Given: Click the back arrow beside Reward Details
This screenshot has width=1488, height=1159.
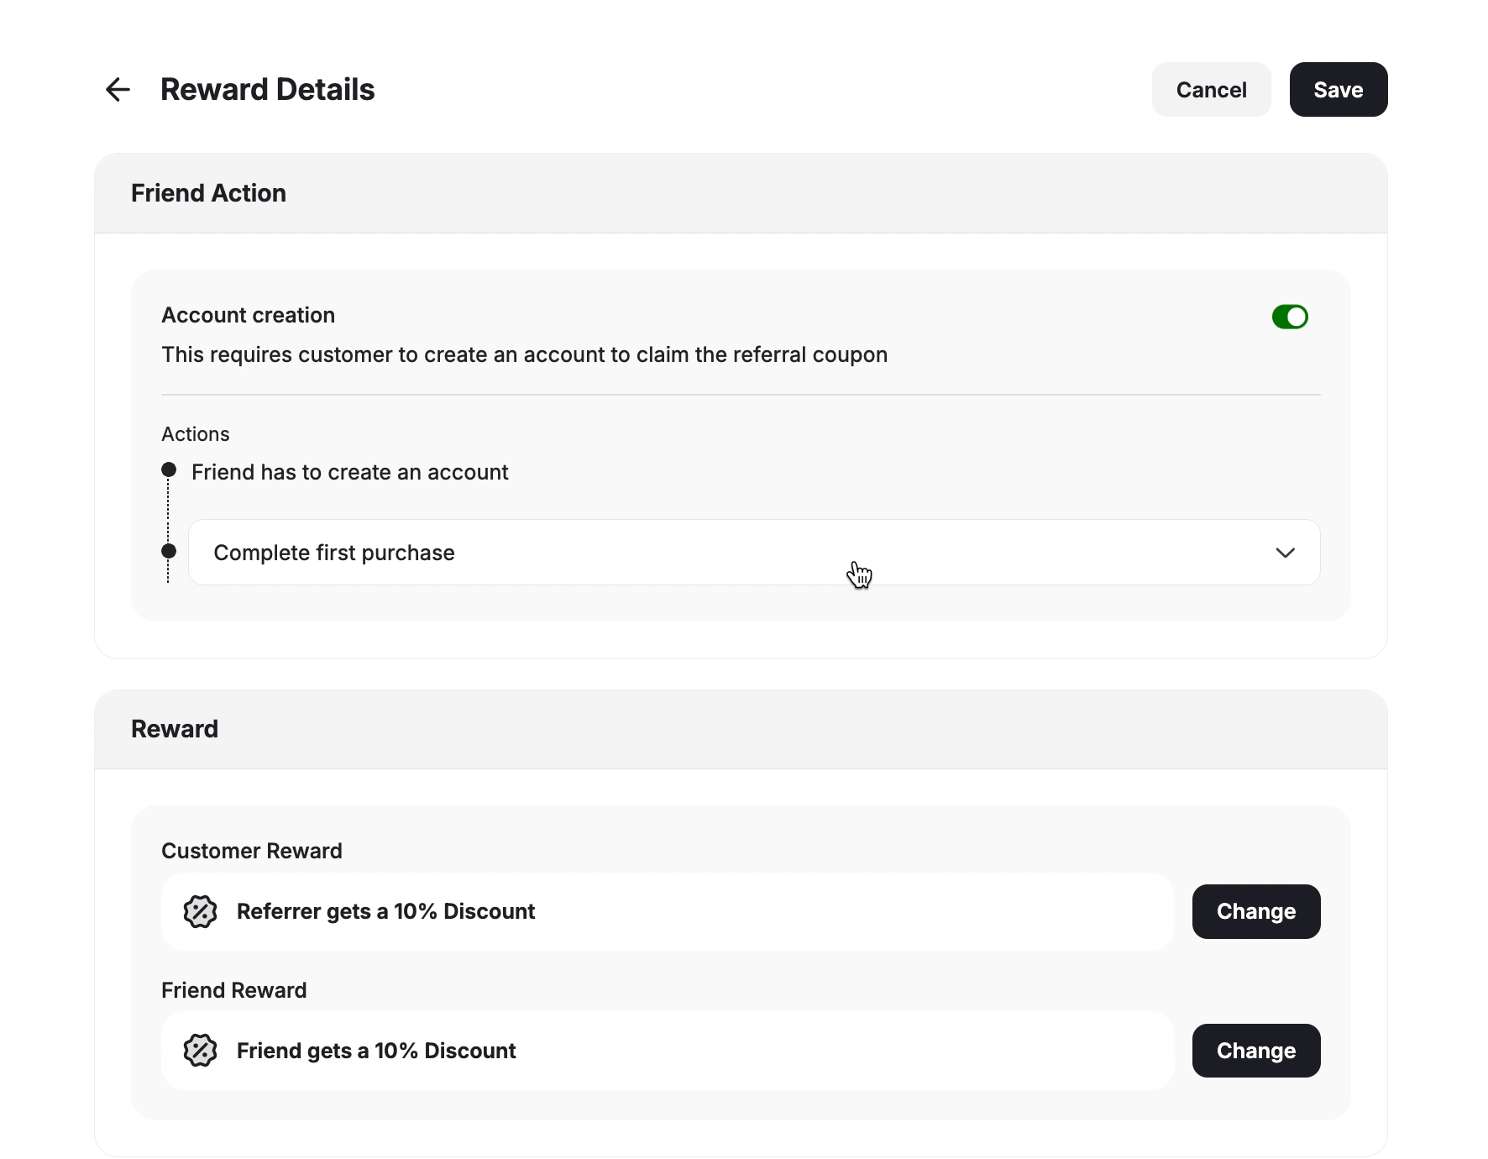Looking at the screenshot, I should point(118,89).
